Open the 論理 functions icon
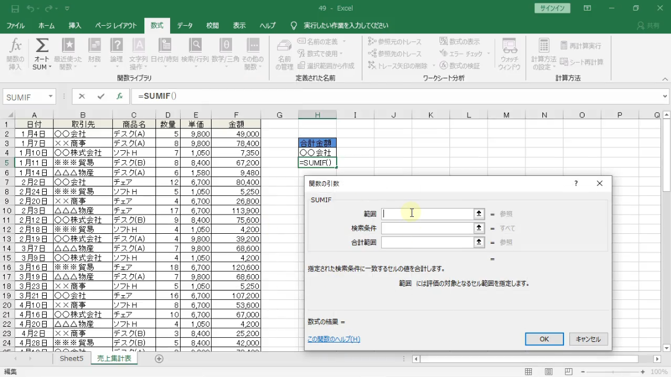 tap(116, 54)
